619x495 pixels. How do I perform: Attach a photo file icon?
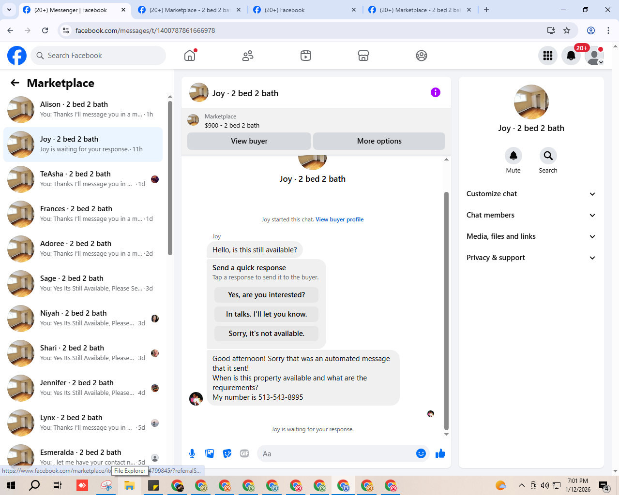[210, 453]
